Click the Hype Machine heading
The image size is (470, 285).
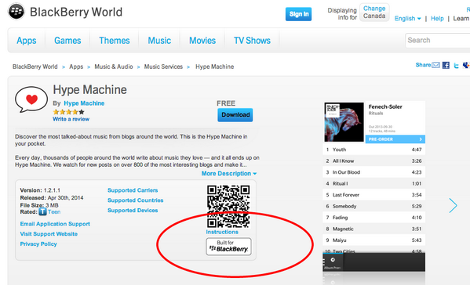click(x=90, y=90)
